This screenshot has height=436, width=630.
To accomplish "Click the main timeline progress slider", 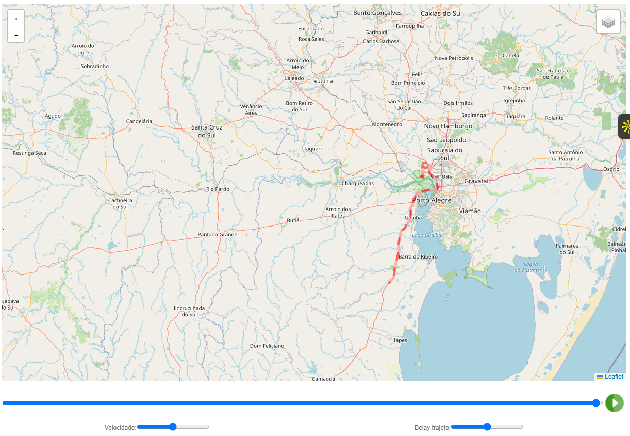I will [303, 403].
